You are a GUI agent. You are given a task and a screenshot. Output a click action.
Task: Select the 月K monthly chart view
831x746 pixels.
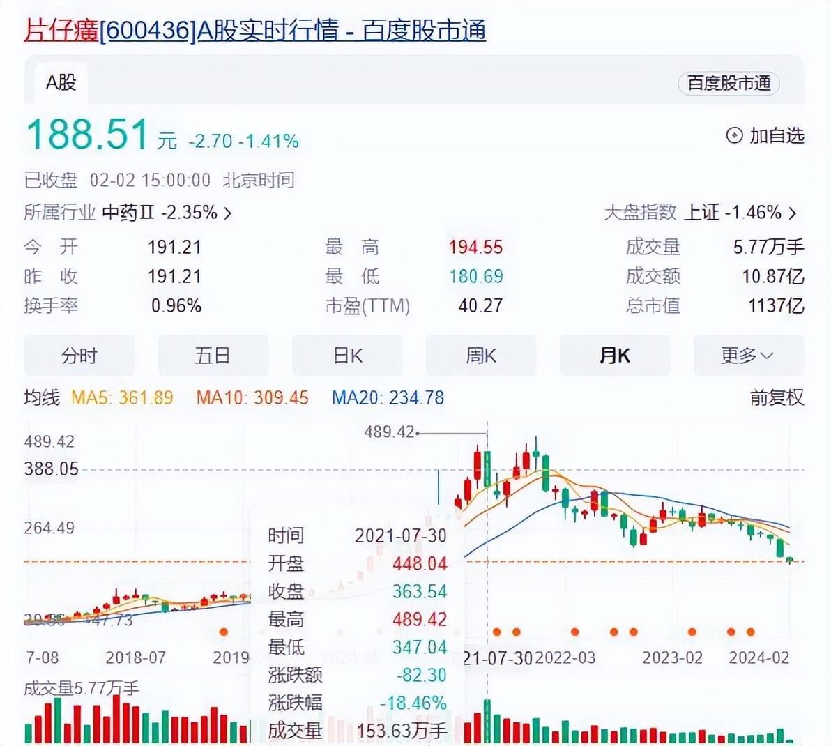tap(615, 356)
